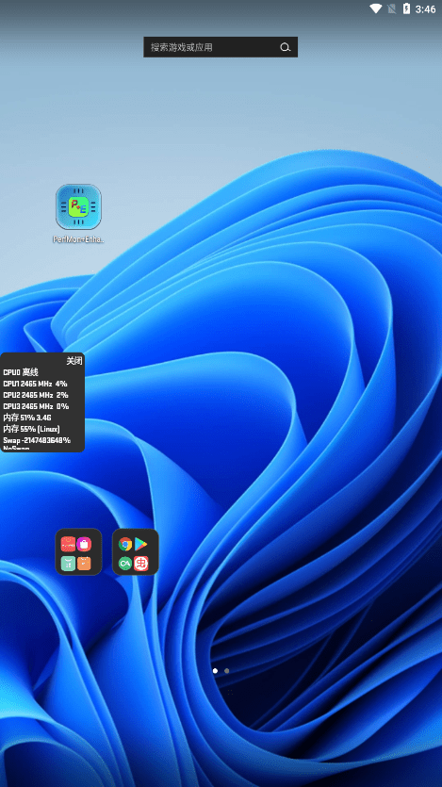Image resolution: width=442 pixels, height=787 pixels.
Task: Open the orange app in left folder
Action: click(x=84, y=563)
